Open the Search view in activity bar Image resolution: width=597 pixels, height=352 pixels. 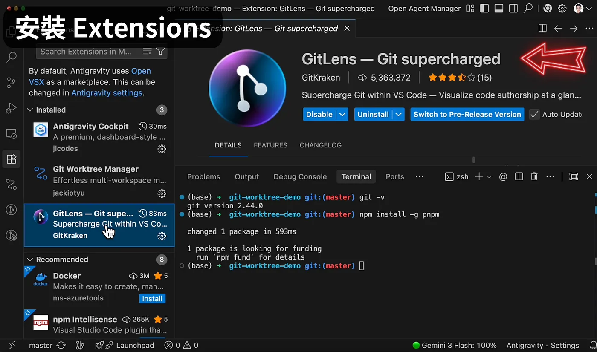[12, 57]
